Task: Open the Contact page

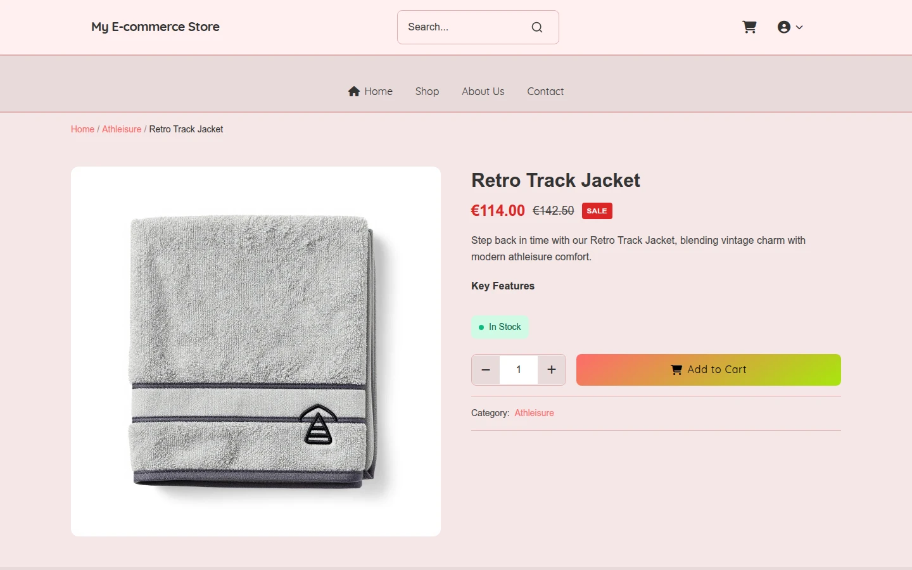Action: [x=545, y=91]
